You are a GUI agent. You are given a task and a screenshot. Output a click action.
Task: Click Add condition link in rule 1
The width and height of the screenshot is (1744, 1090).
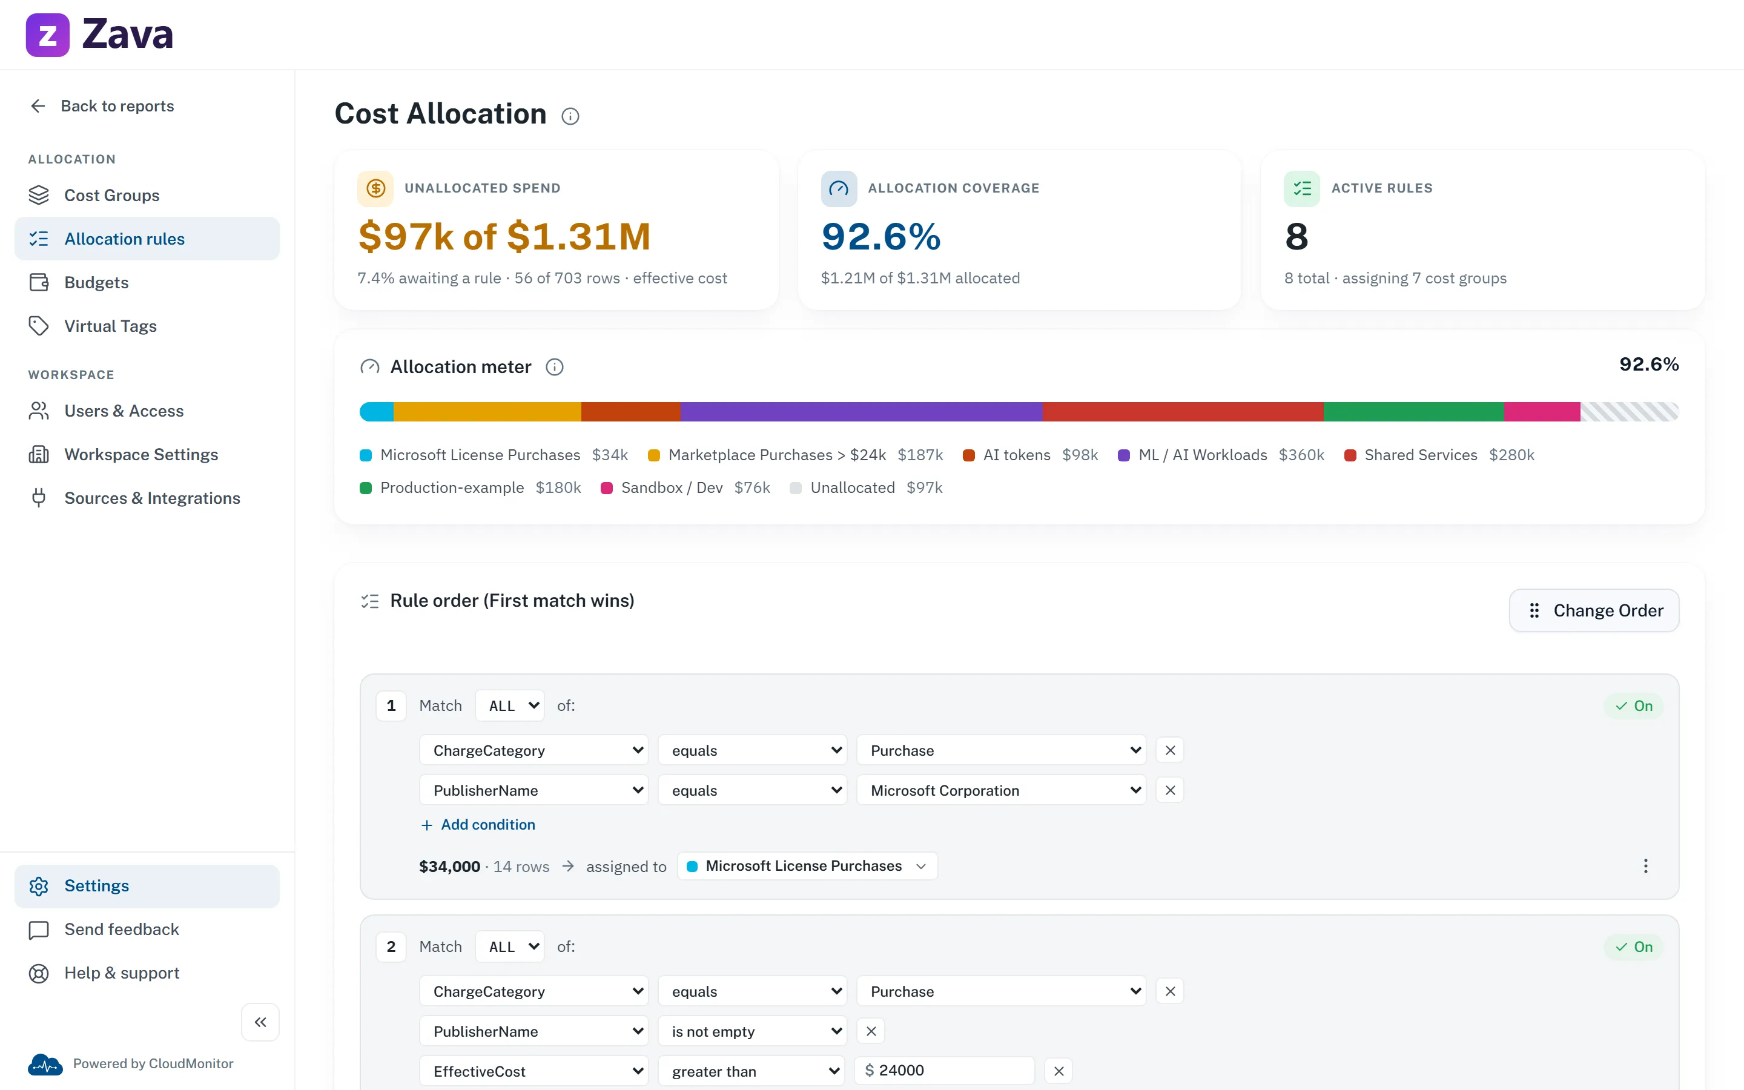477,824
